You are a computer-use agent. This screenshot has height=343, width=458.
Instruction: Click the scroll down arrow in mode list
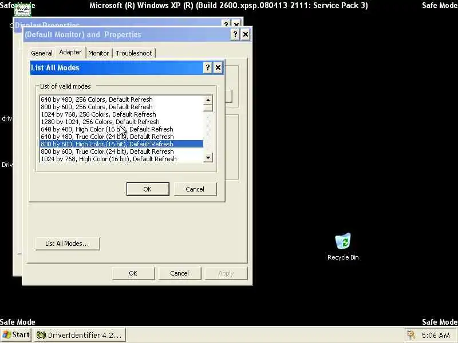click(x=208, y=158)
